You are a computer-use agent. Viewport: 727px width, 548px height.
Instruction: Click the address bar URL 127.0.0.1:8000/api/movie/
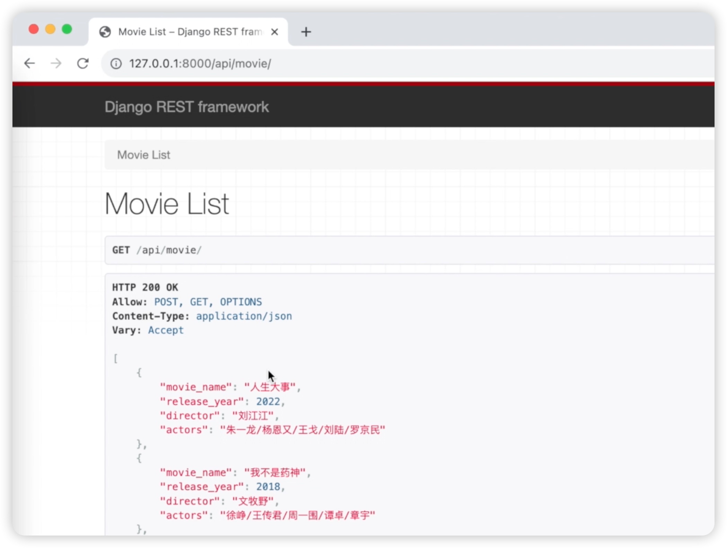tap(200, 64)
